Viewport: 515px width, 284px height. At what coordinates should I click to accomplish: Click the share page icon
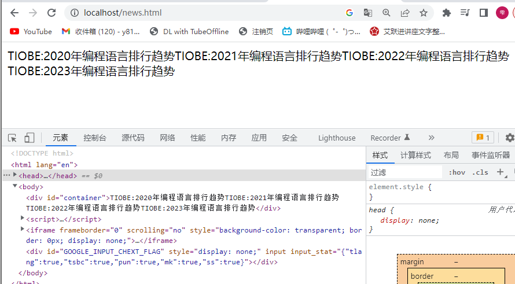(x=405, y=13)
